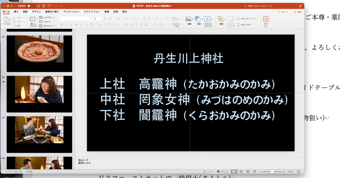Toggle strikethrough formatting
Screen dimensions: 340x178
76,25
